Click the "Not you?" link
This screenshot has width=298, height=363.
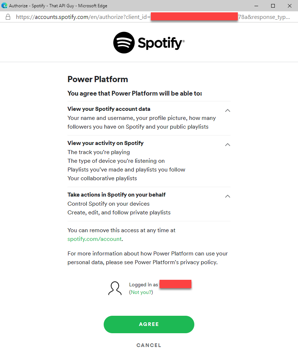point(141,292)
